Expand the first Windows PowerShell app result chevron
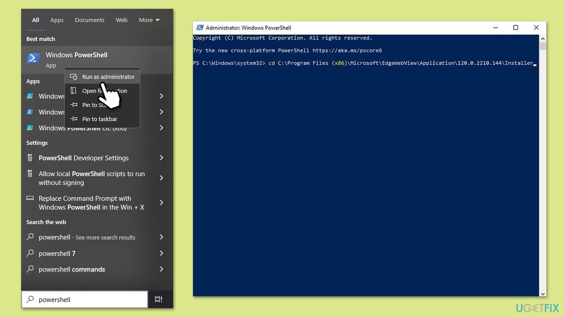The height and width of the screenshot is (317, 564). coord(161,96)
